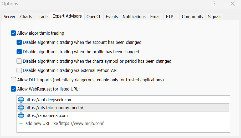Screen dimensions: 241x138
Task: Select the https://api.openai.com URL entry
Action: (x=47, y=115)
